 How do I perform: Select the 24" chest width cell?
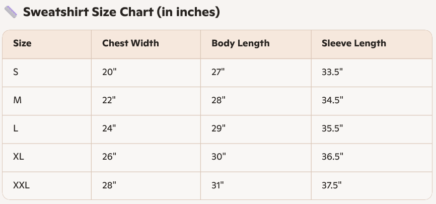pos(109,128)
